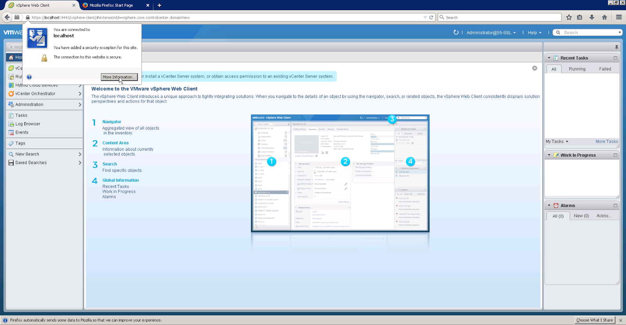Open the Help dropdown menu
Image resolution: width=626 pixels, height=325 pixels.
(x=534, y=33)
